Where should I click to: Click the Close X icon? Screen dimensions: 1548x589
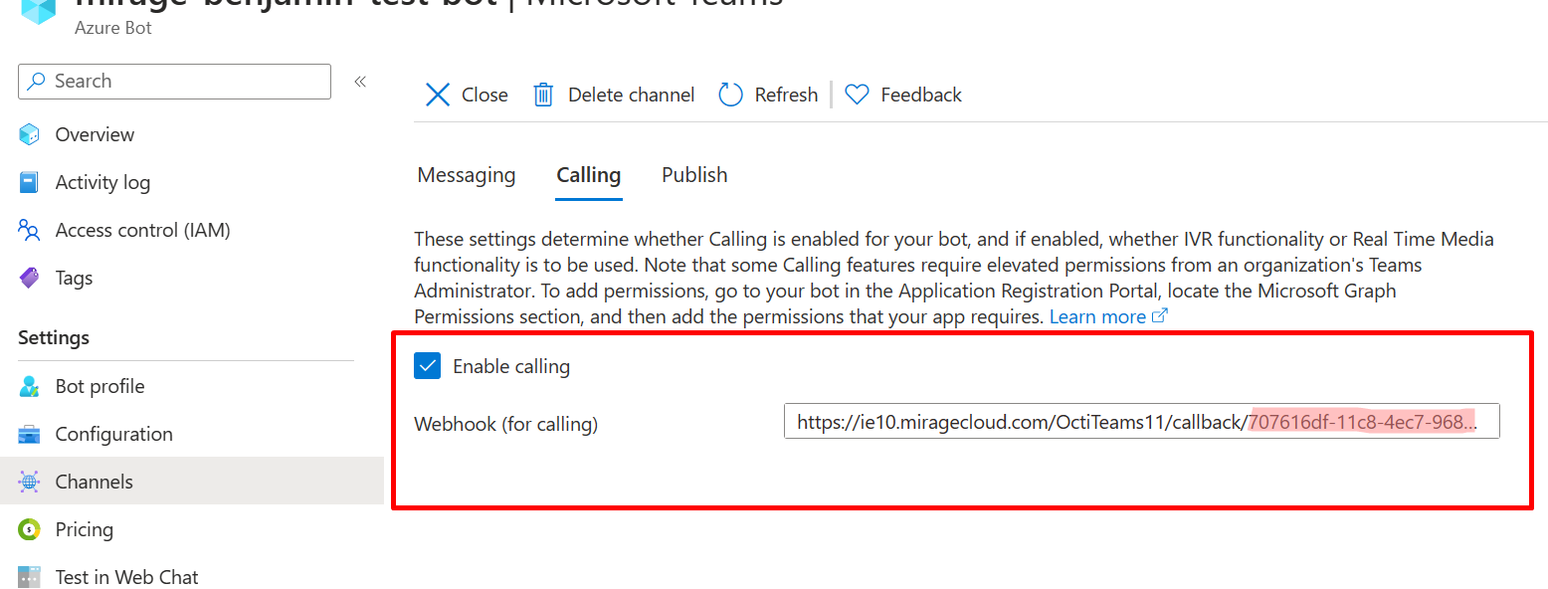point(438,95)
